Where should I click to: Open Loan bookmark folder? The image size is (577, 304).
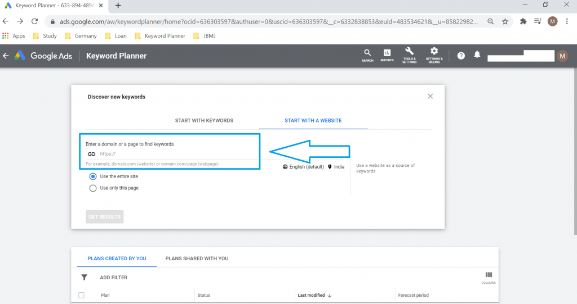[116, 35]
